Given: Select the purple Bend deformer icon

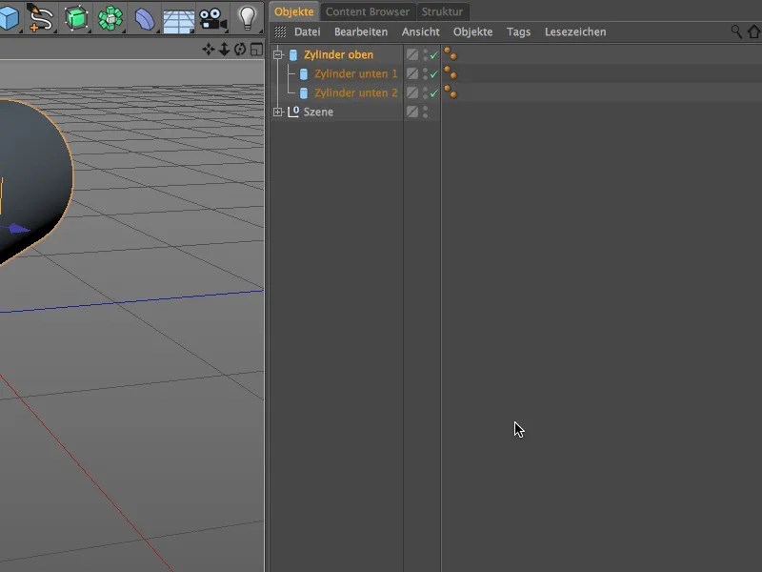Looking at the screenshot, I should pyautogui.click(x=145, y=19).
